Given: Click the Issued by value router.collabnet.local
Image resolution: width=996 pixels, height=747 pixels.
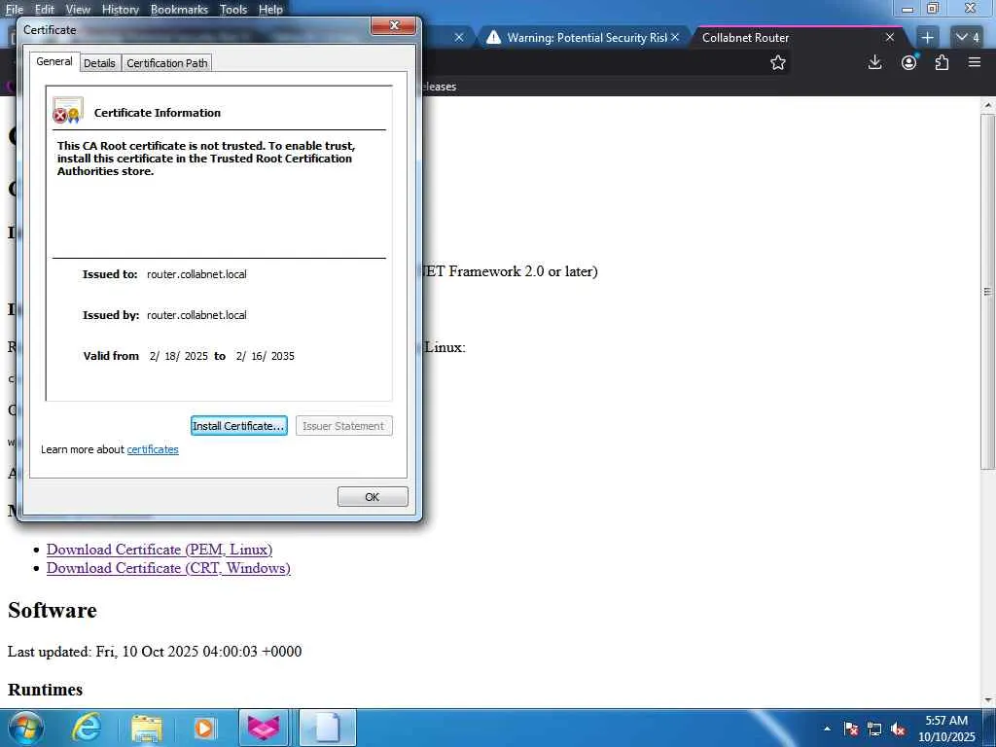Looking at the screenshot, I should pos(196,315).
